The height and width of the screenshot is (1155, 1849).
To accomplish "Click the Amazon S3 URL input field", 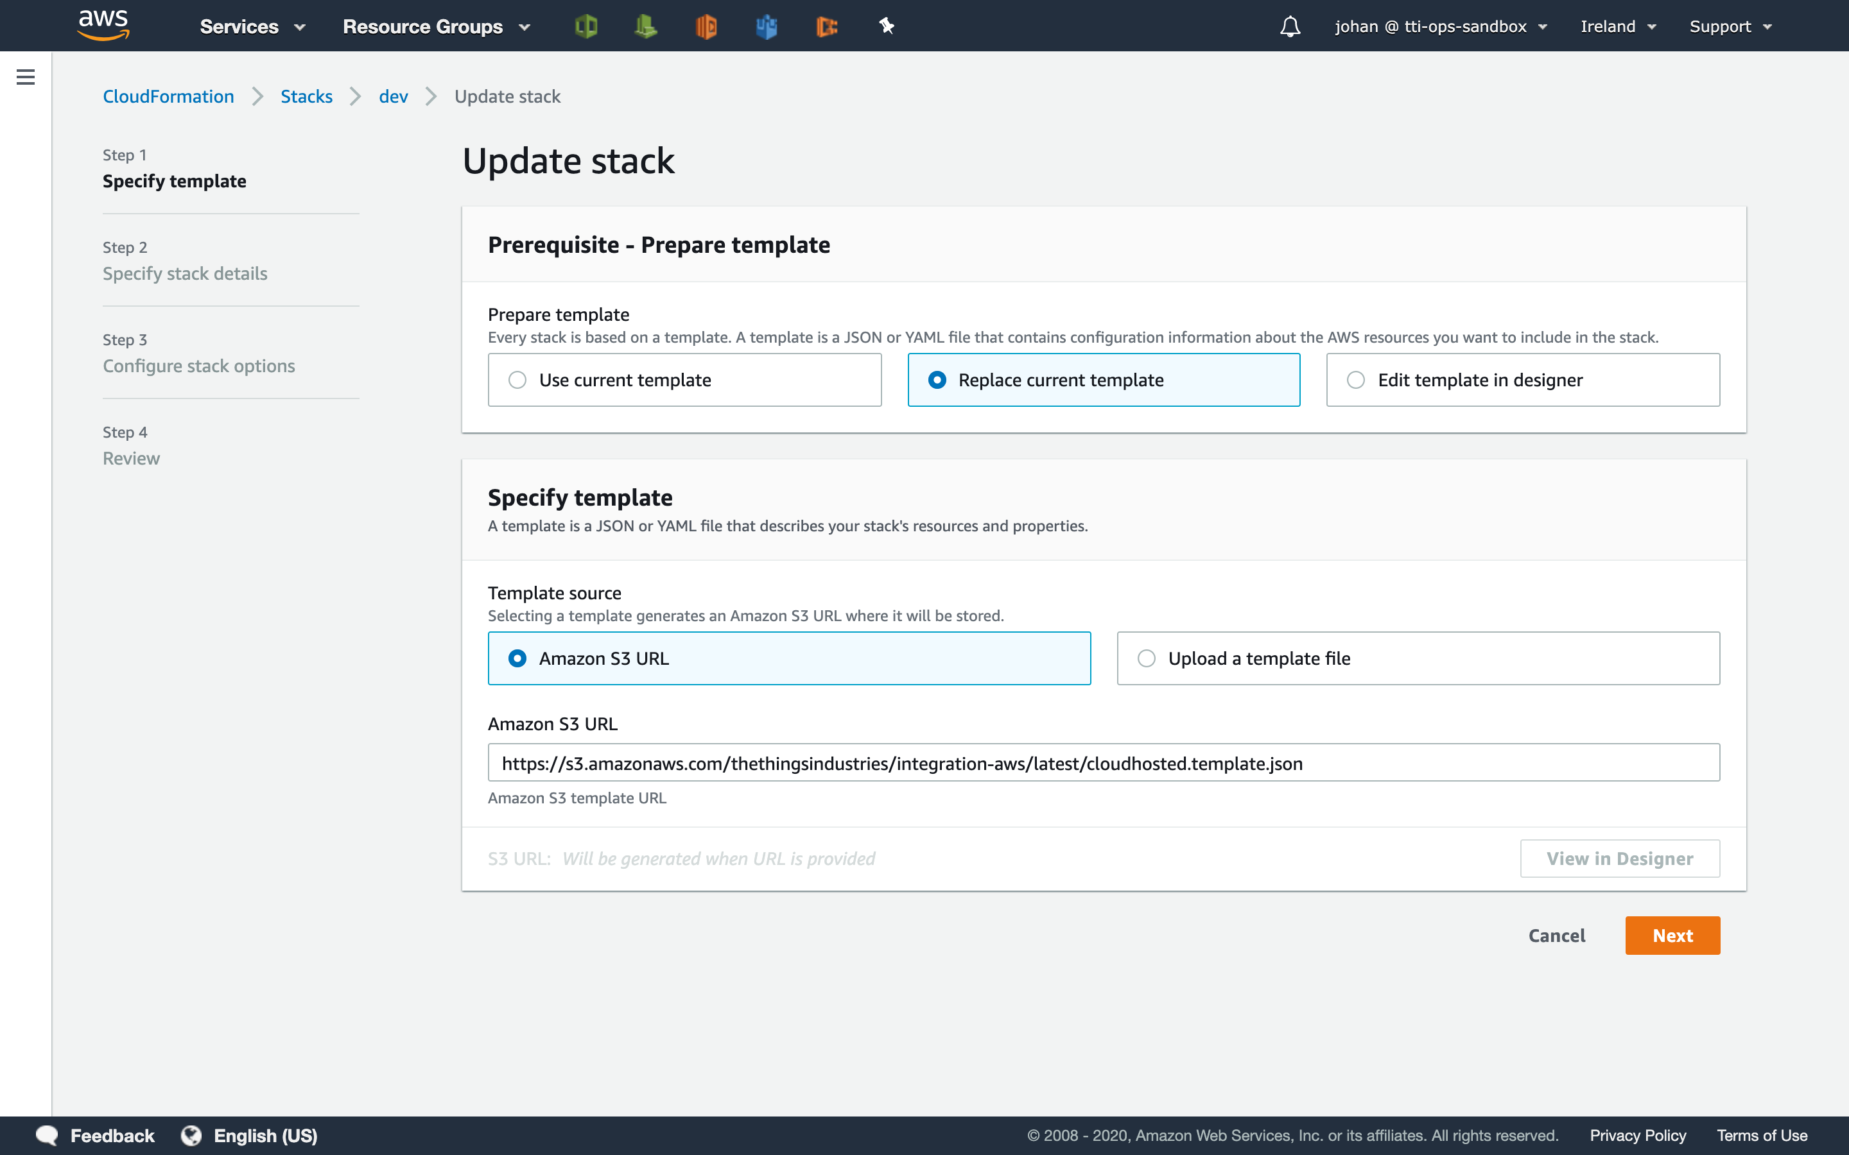I will coord(1104,764).
